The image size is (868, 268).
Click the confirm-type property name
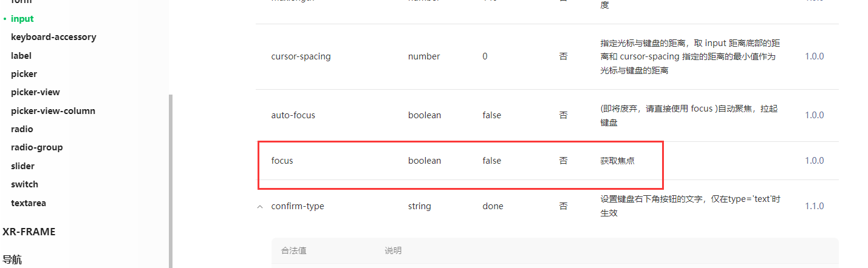click(298, 206)
